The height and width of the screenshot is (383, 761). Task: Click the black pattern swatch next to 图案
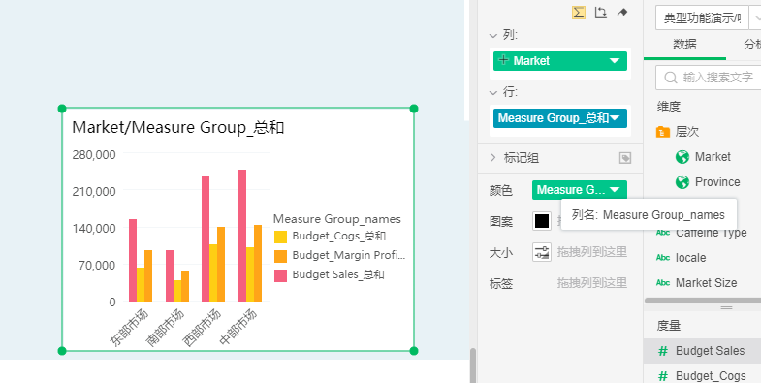[542, 221]
